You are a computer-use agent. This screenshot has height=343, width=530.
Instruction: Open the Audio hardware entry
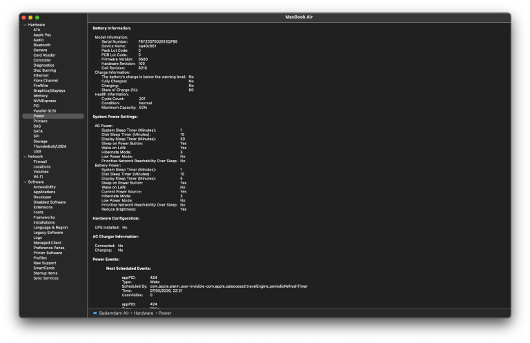click(x=38, y=40)
